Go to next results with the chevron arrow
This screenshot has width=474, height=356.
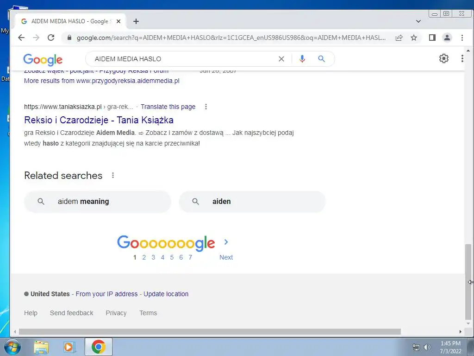tap(226, 242)
